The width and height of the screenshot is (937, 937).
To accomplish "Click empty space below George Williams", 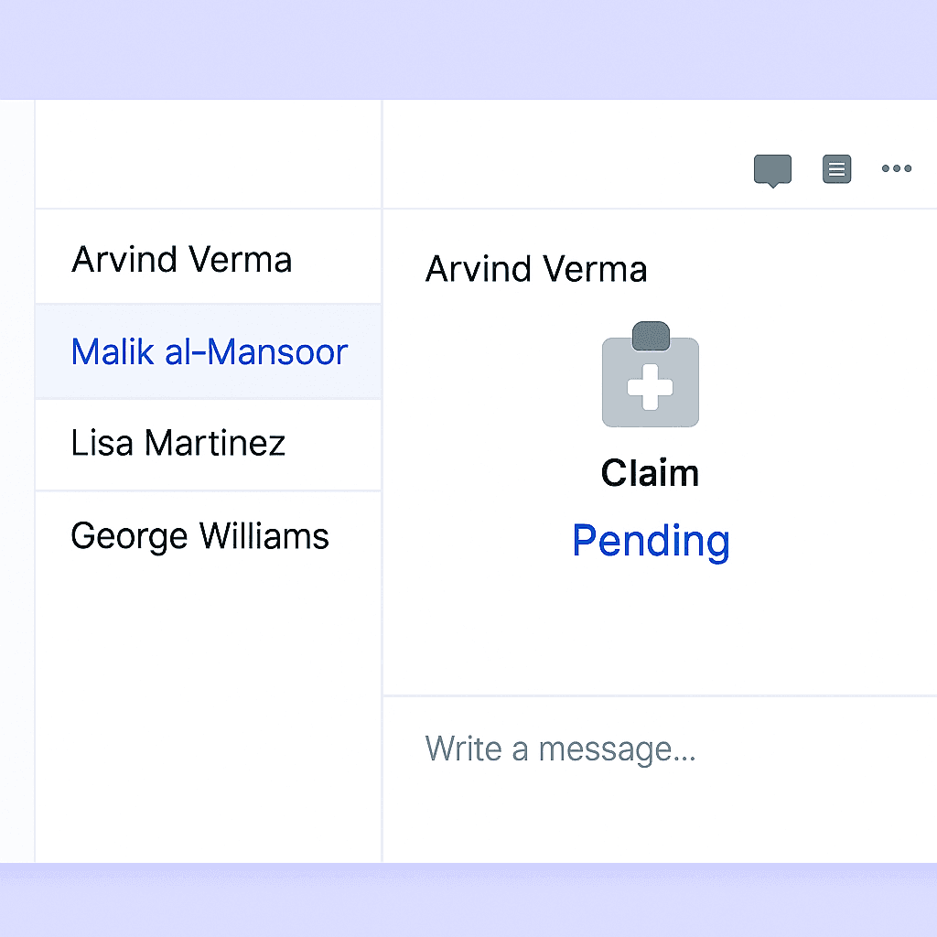I will 208,722.
